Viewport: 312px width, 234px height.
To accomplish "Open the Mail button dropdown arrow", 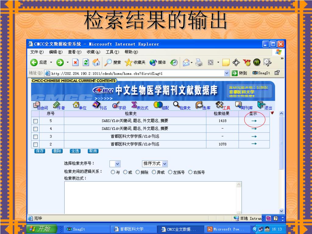I will tap(192, 63).
